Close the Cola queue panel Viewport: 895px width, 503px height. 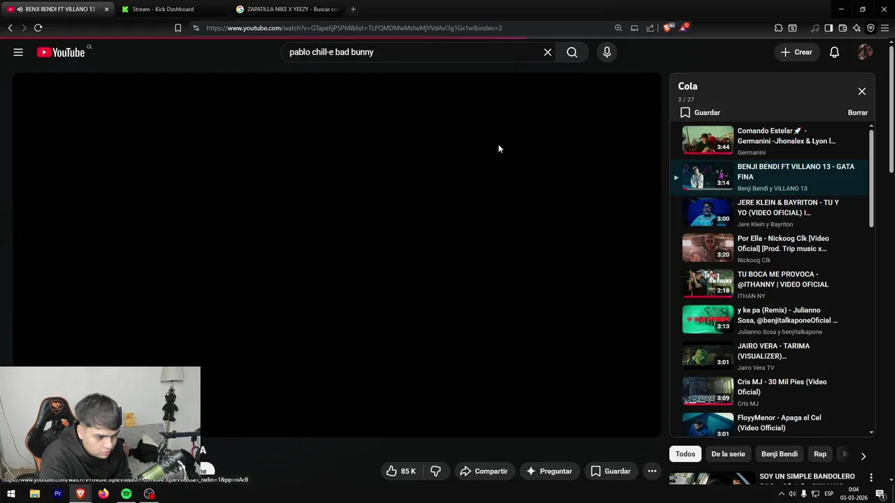[x=861, y=92]
